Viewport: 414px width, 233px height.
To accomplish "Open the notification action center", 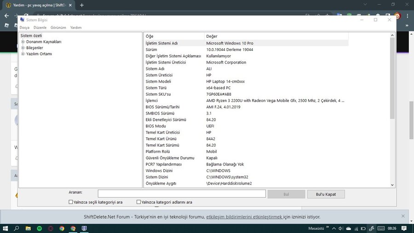I will pyautogui.click(x=404, y=228).
